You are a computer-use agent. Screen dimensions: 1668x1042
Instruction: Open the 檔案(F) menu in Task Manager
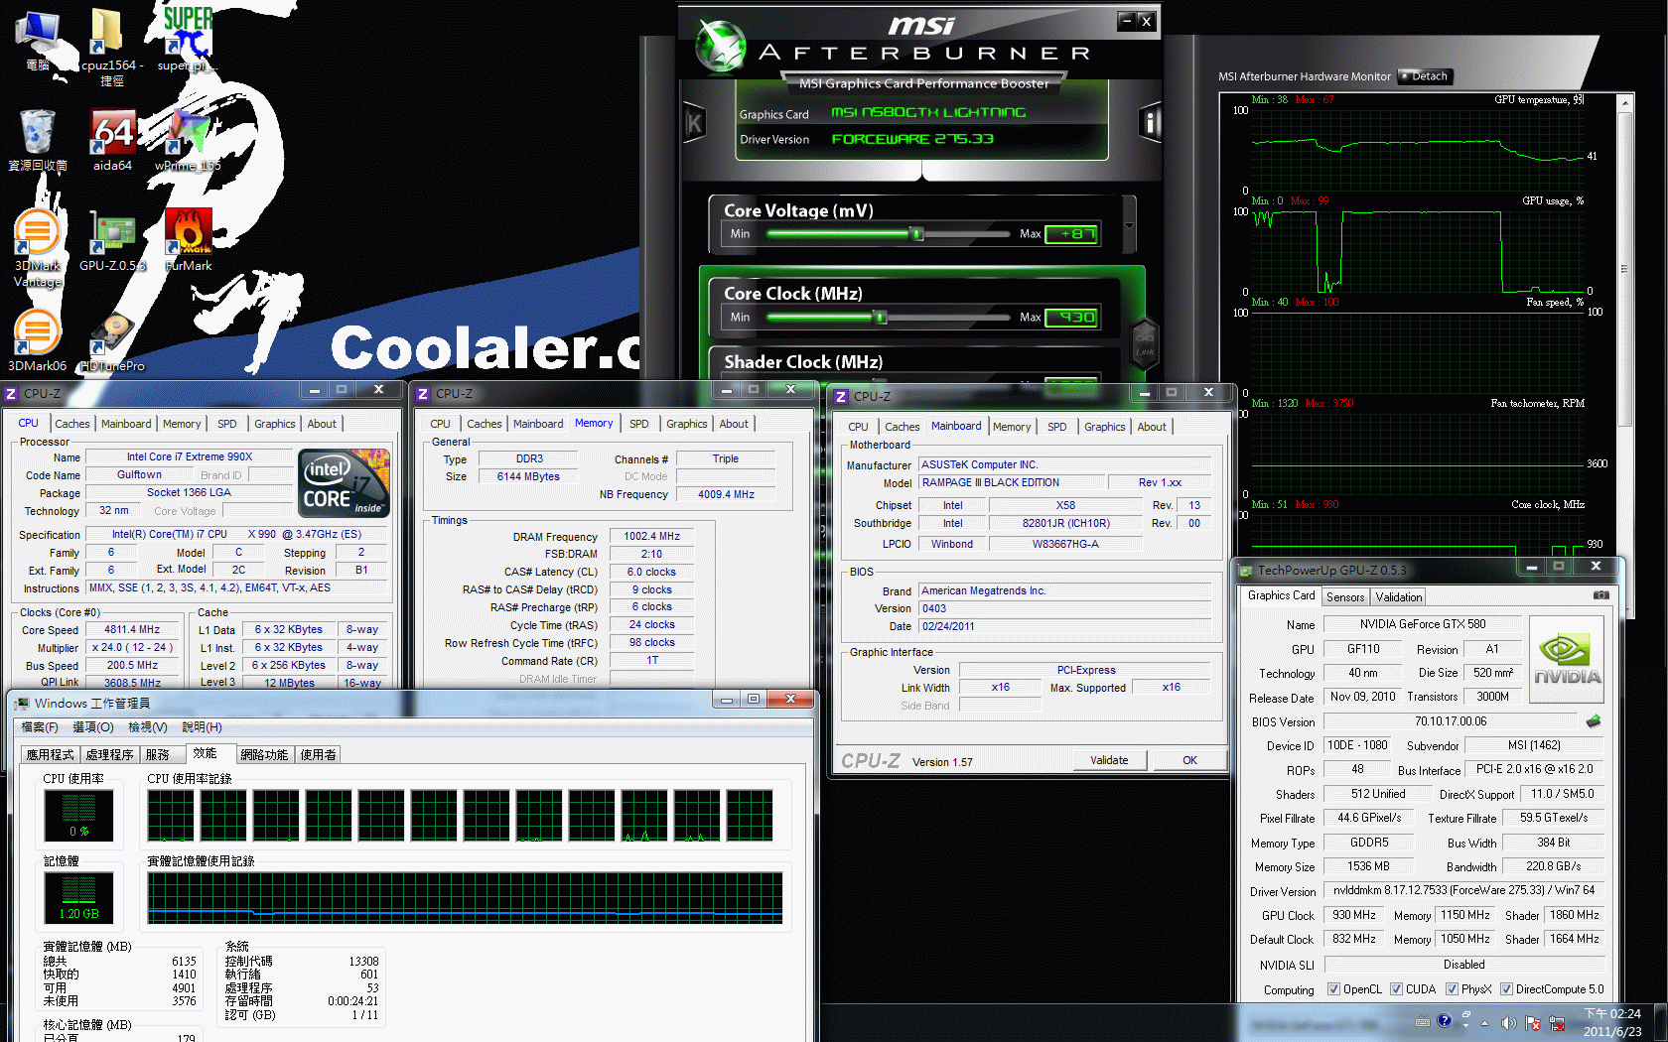pyautogui.click(x=40, y=727)
